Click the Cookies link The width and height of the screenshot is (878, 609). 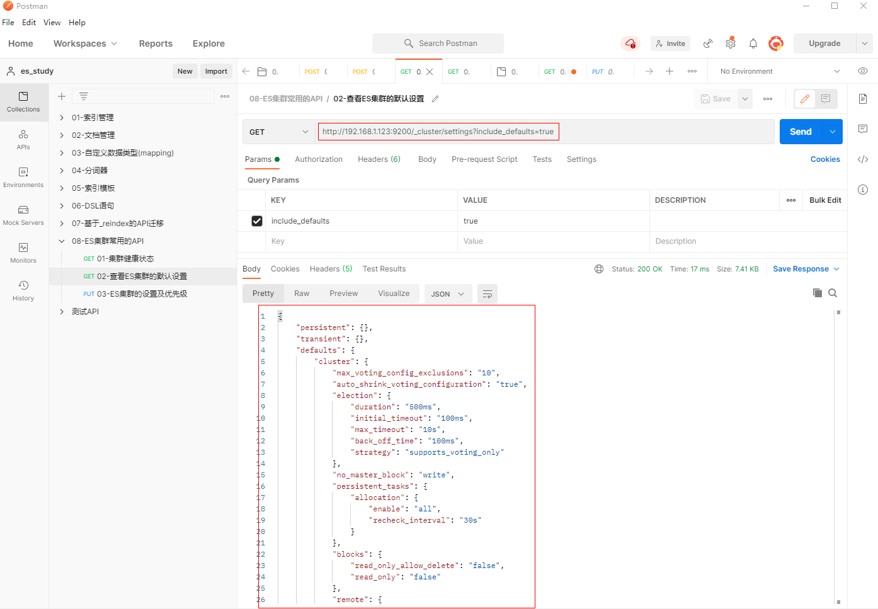click(824, 159)
